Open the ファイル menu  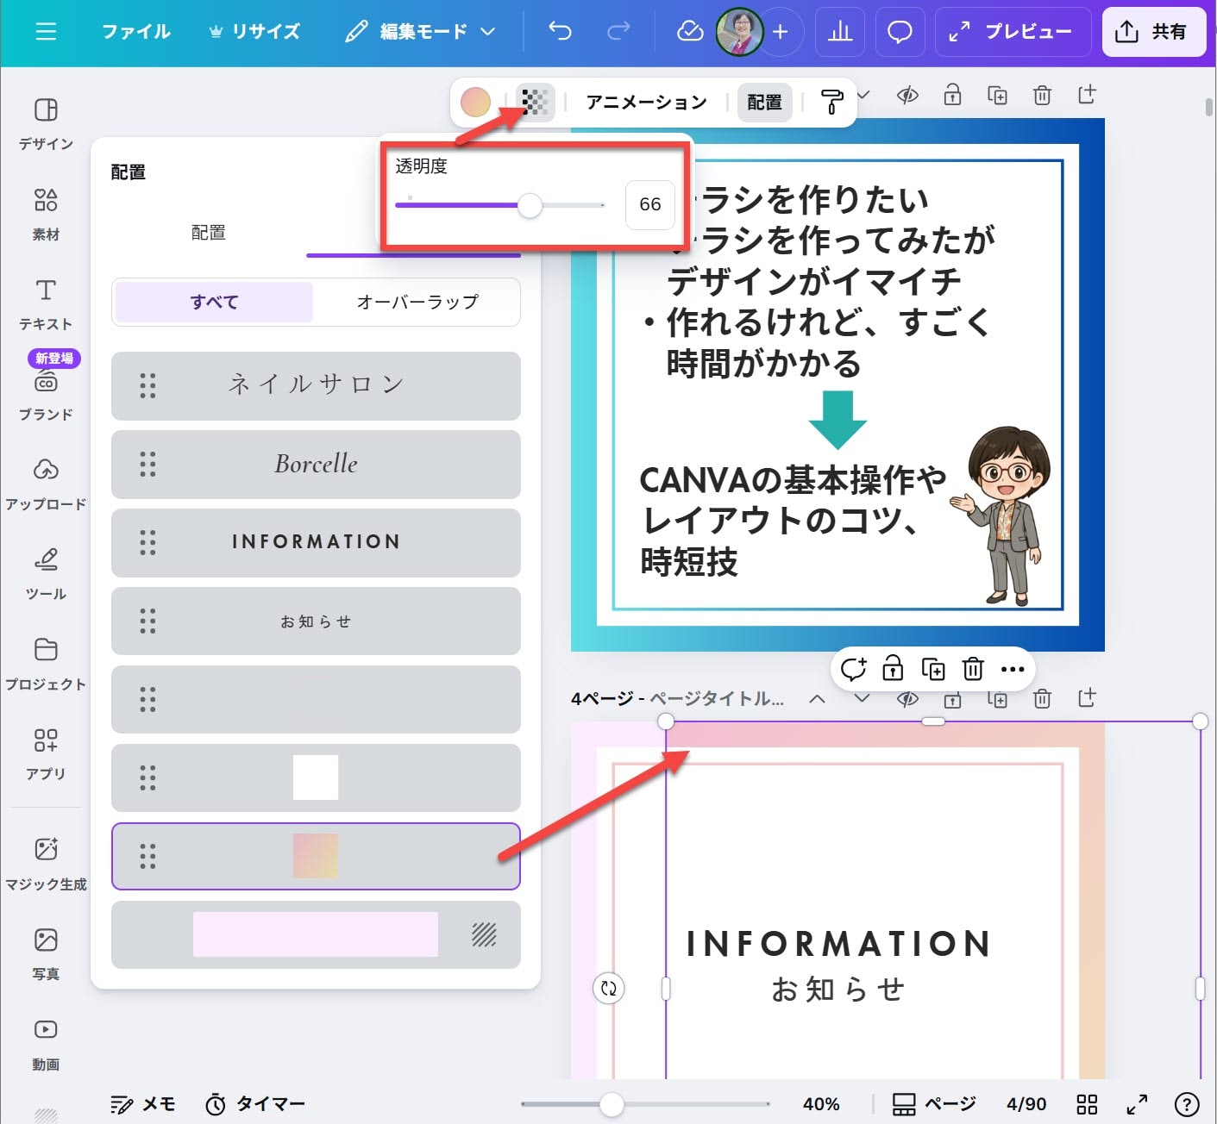(135, 32)
